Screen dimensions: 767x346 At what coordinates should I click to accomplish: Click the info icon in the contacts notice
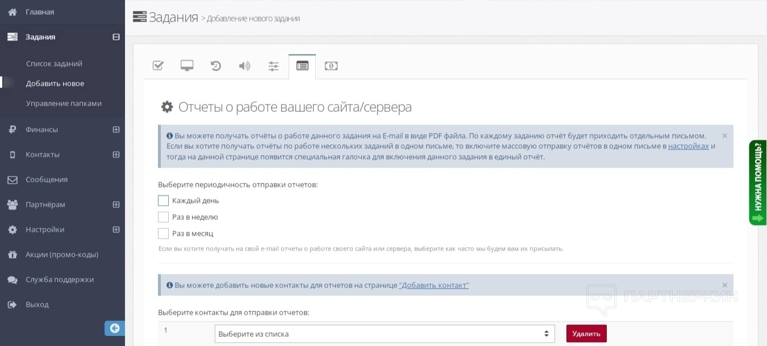[169, 285]
